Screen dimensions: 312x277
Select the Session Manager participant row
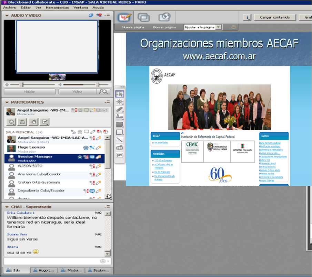click(x=54, y=158)
